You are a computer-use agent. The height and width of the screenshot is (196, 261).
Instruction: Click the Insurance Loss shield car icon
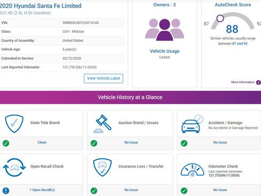tap(102, 167)
